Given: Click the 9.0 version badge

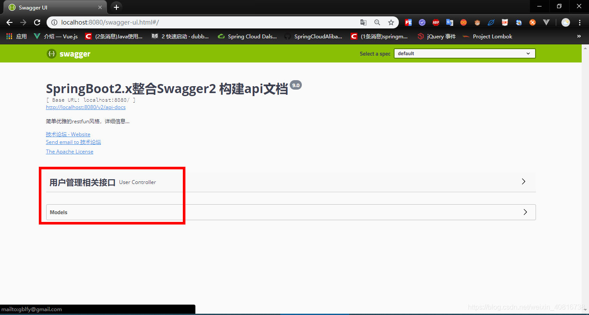Looking at the screenshot, I should click(296, 85).
